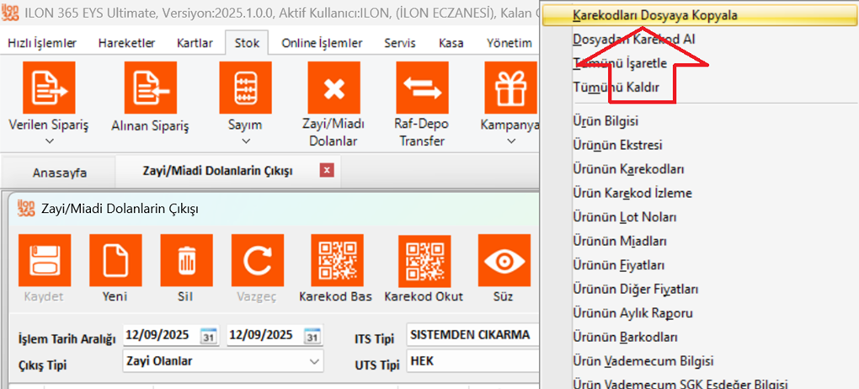This screenshot has height=389, width=859.
Task: Click the Karekod Okut QR icon
Action: click(424, 260)
